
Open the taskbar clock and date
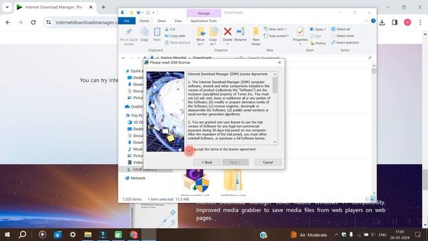coord(400,235)
